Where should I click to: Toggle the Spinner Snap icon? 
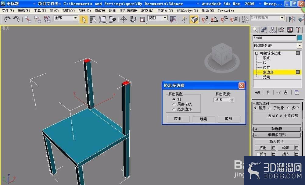click(x=234, y=19)
